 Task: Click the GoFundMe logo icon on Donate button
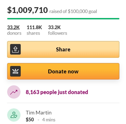[x=15, y=71]
